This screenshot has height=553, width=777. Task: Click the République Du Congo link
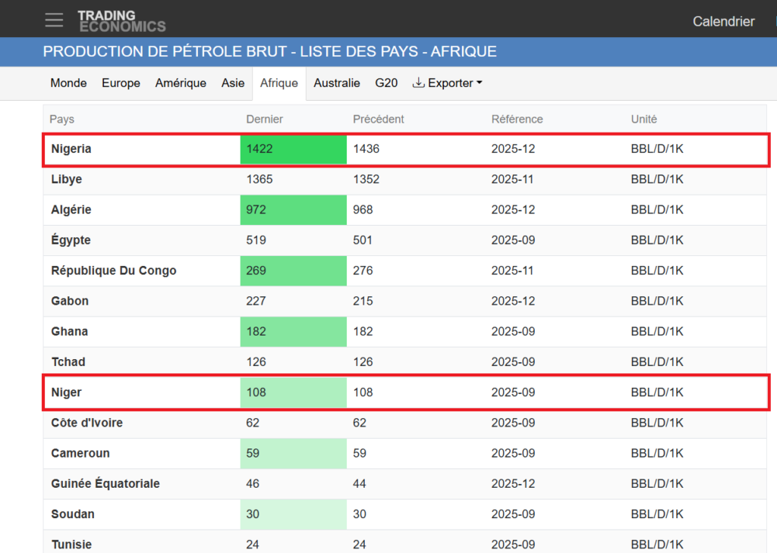pyautogui.click(x=114, y=270)
